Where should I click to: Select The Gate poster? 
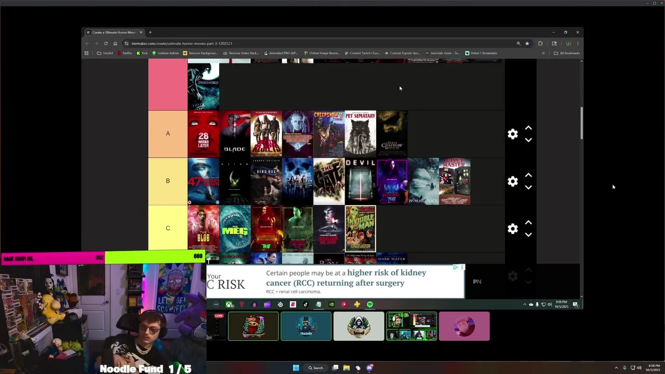point(329,181)
